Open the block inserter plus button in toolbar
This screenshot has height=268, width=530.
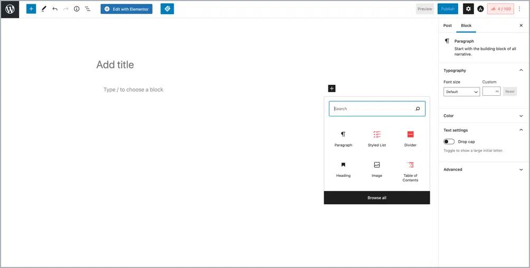click(31, 9)
